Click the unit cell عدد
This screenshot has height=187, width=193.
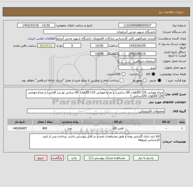(70, 128)
